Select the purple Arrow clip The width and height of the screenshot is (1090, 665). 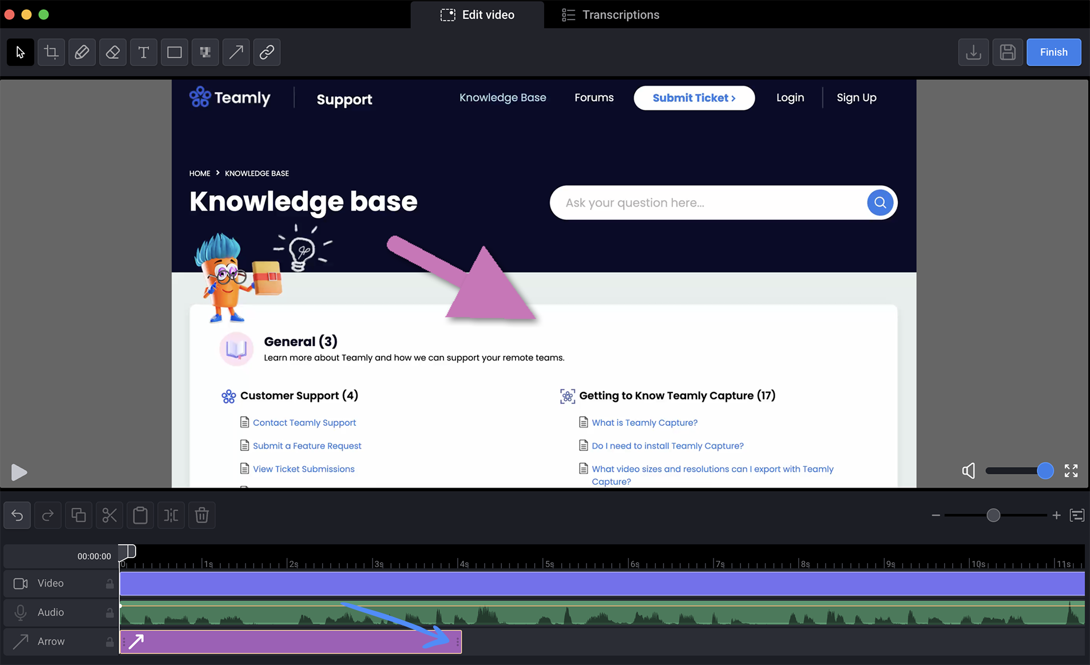pos(291,642)
